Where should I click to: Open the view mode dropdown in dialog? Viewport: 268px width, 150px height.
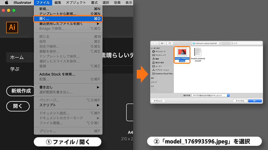163,43
